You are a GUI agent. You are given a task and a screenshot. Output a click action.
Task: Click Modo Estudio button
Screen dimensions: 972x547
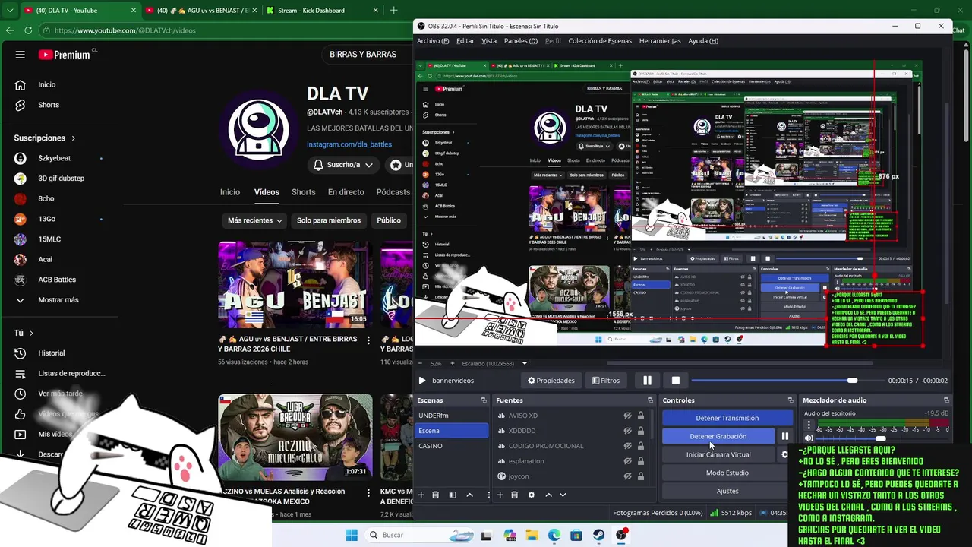727,473
